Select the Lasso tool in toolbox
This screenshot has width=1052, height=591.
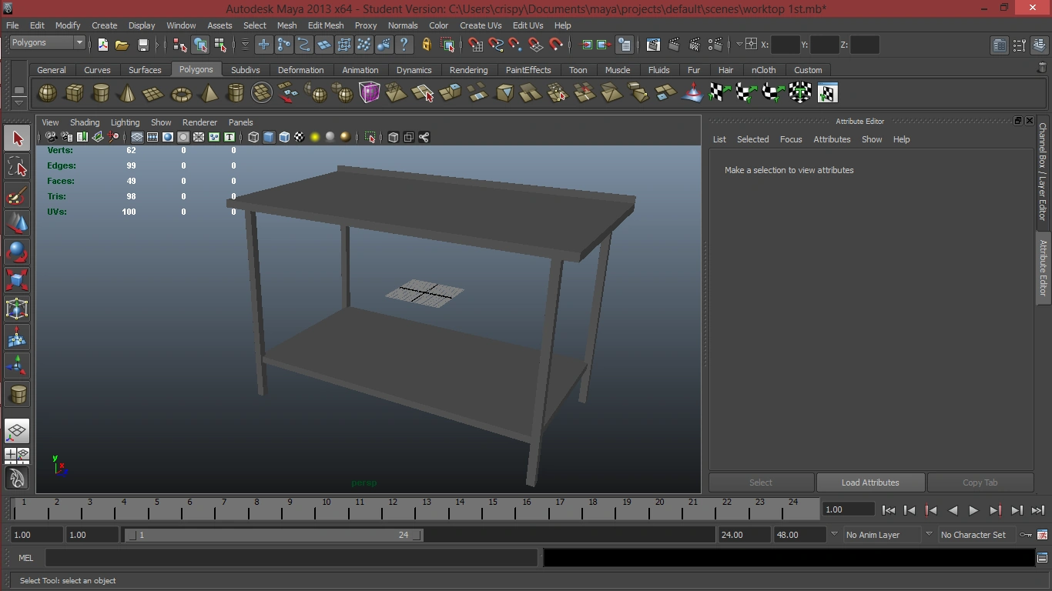point(17,167)
